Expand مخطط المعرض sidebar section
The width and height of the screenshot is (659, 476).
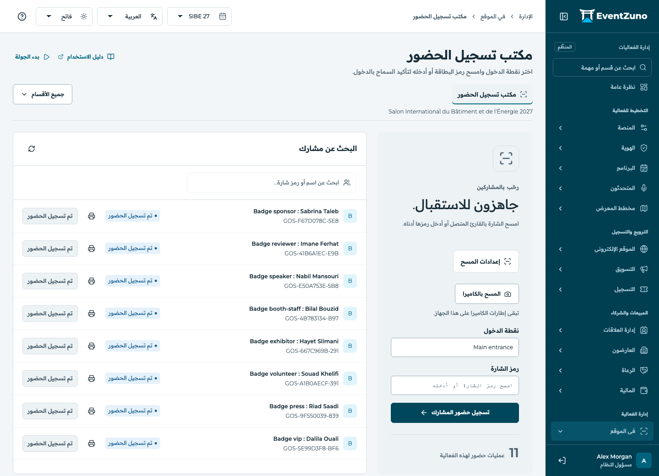click(x=602, y=208)
